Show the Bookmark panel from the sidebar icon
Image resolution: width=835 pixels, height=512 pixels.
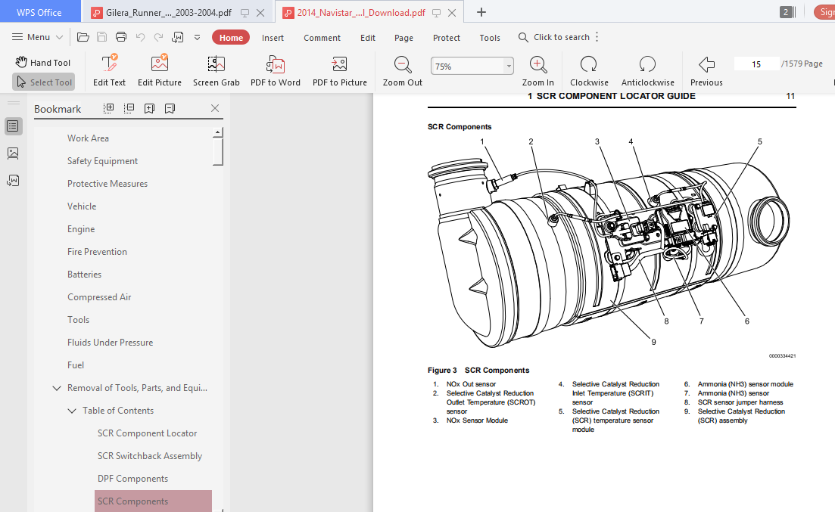[x=14, y=126]
